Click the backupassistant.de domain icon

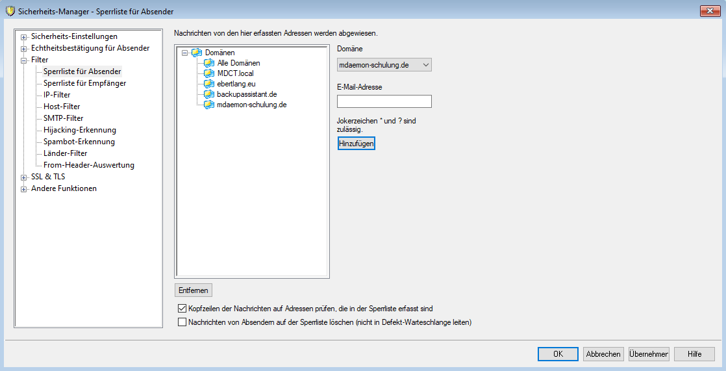point(208,94)
